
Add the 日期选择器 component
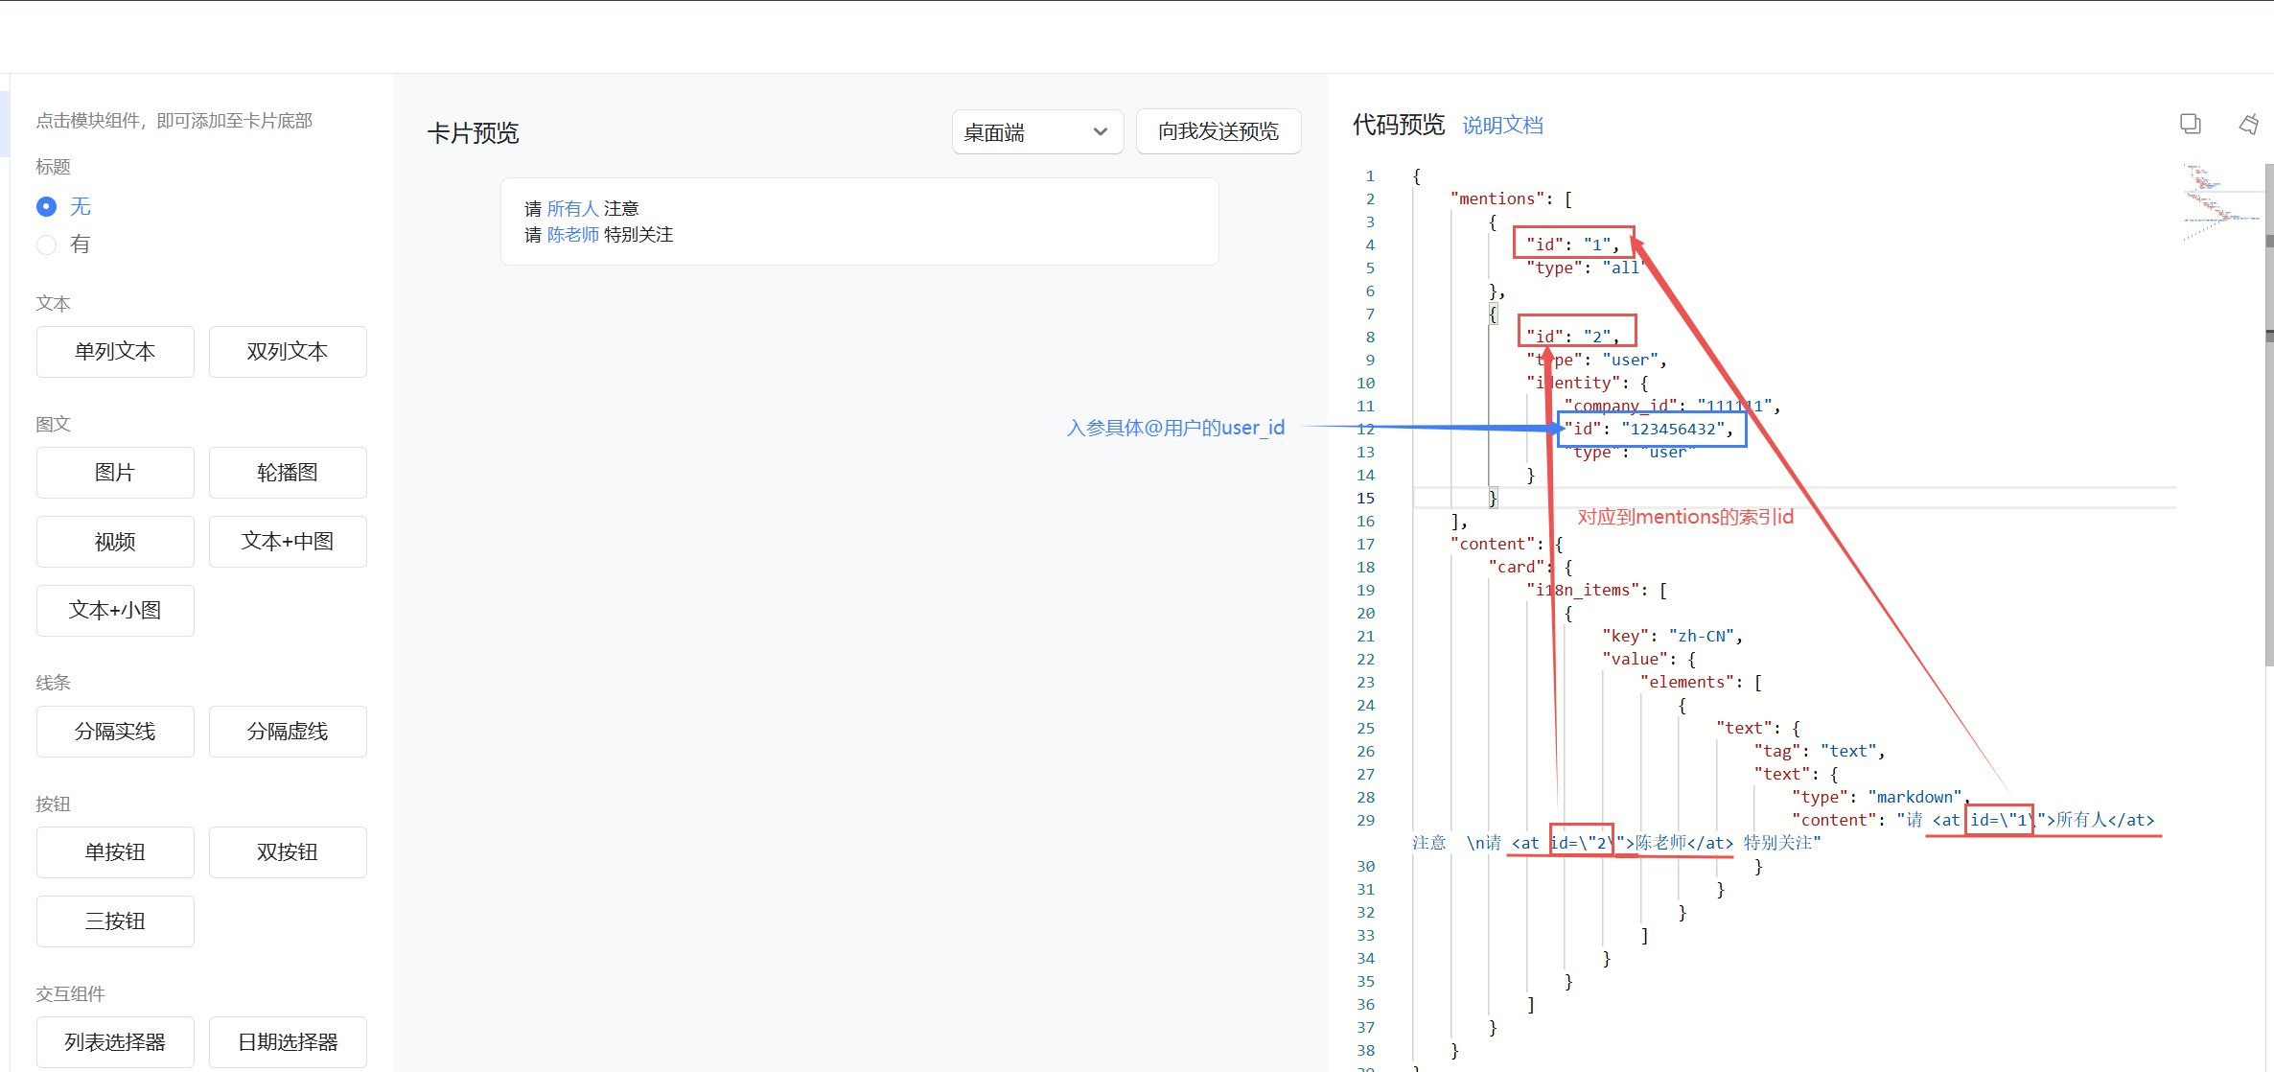coord(288,1042)
